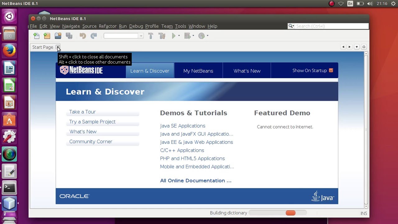Open the Tools menu

coord(180,26)
